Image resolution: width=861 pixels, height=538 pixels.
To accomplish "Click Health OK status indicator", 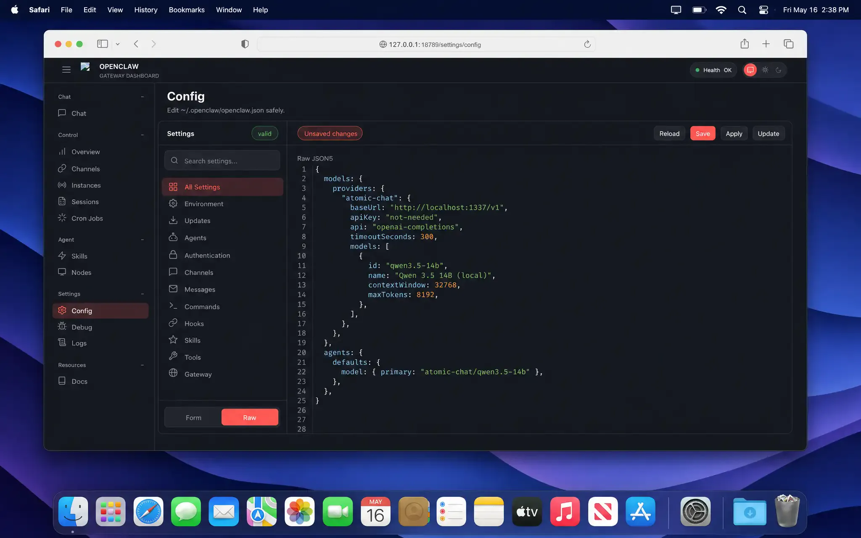I will [x=713, y=70].
